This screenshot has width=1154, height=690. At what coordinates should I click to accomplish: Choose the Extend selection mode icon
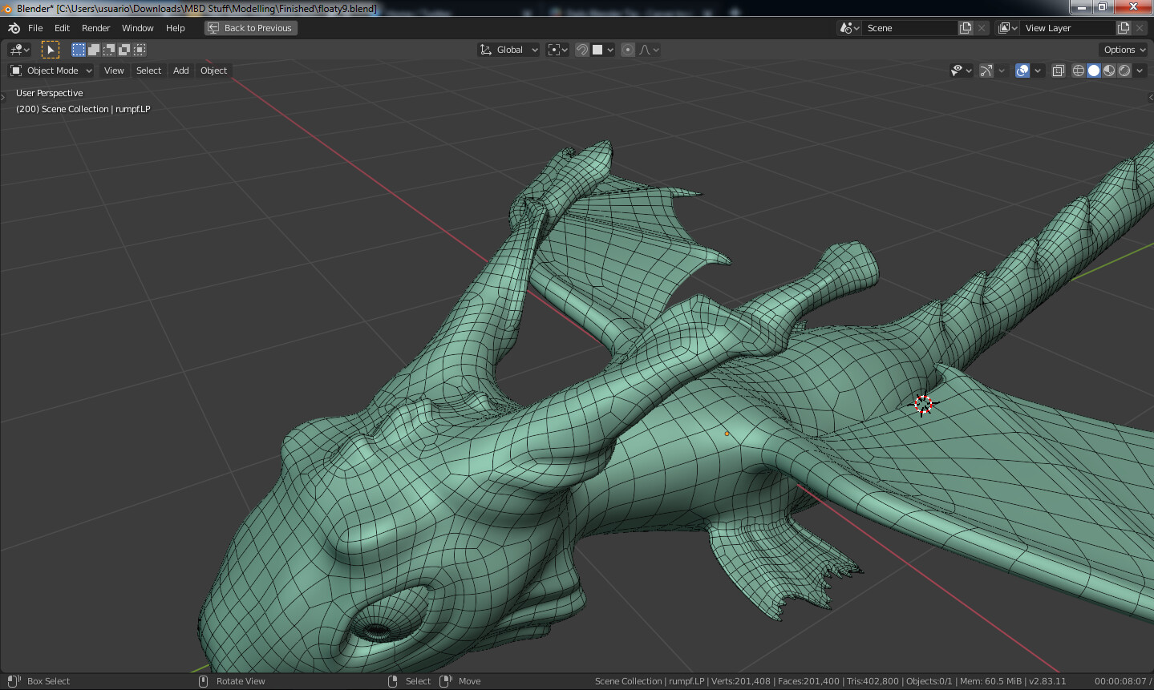pos(93,50)
